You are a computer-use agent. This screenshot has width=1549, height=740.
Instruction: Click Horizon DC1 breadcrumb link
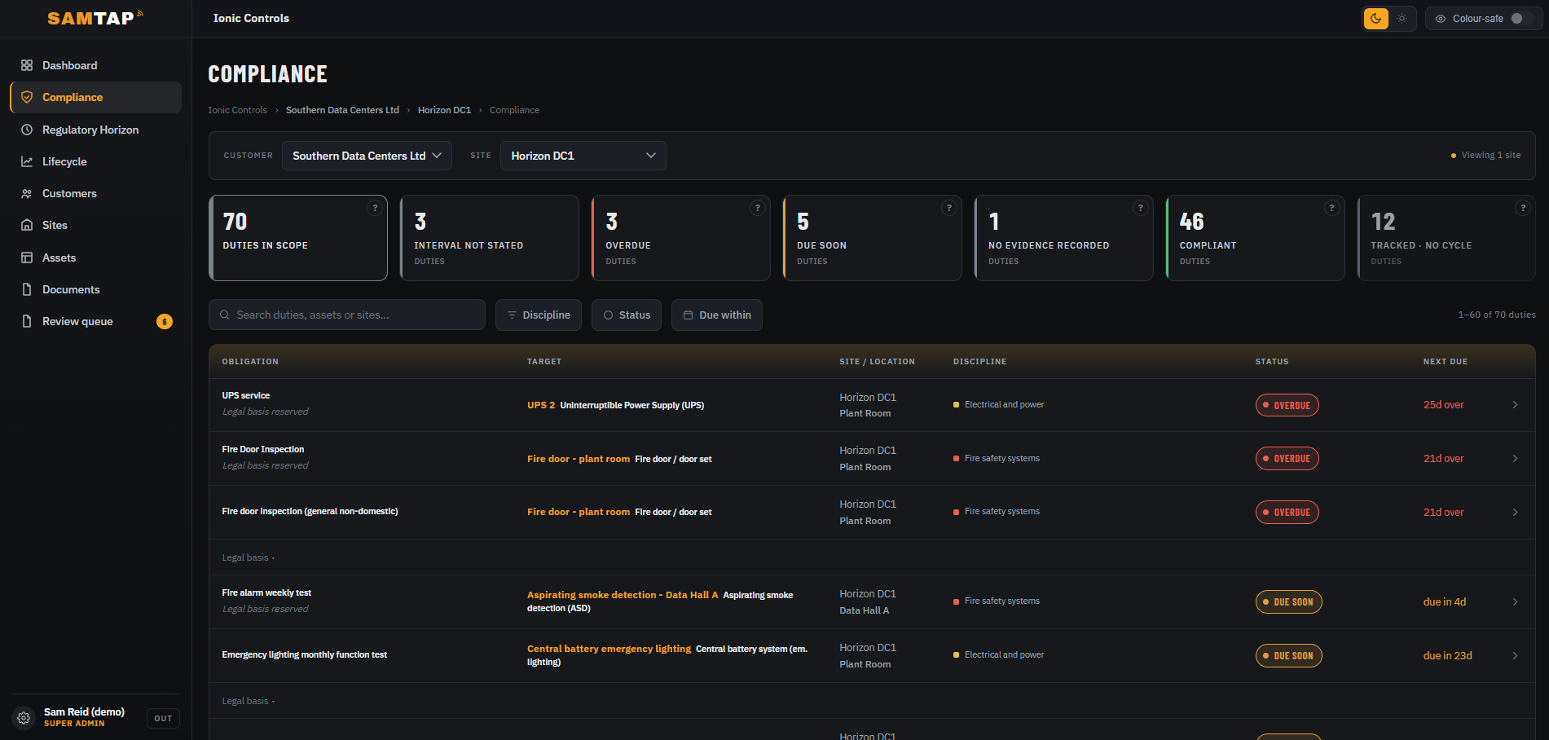tap(444, 110)
